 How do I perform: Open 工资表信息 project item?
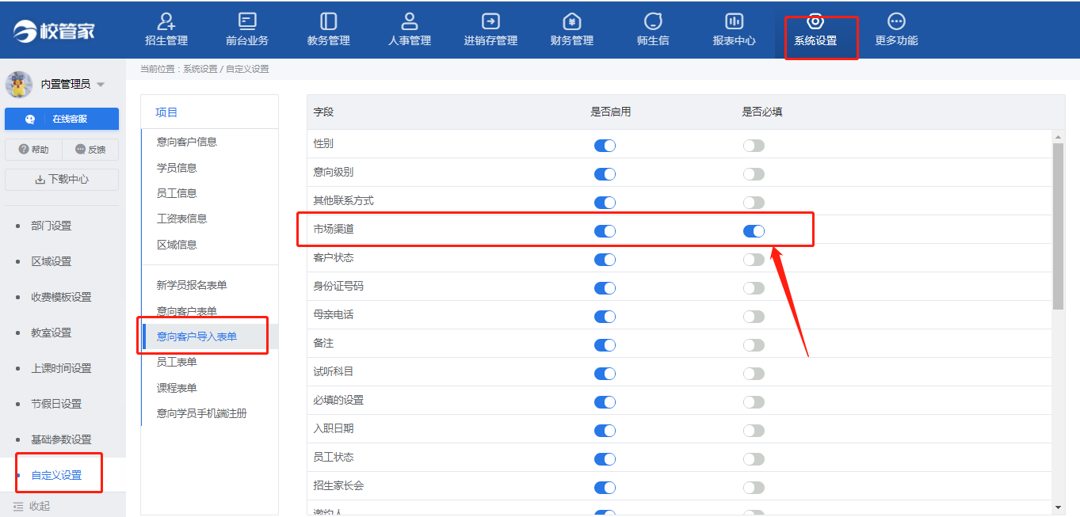[x=182, y=219]
